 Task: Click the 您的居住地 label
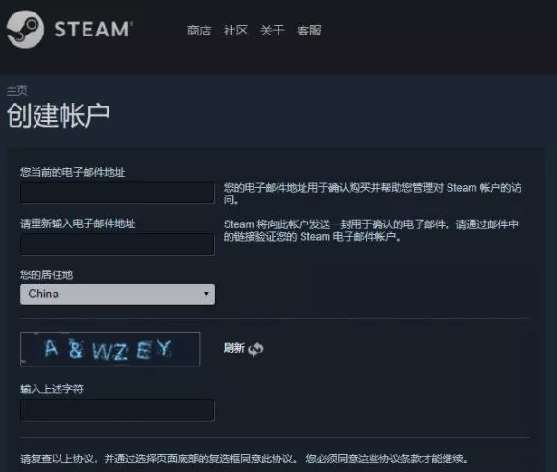46,274
